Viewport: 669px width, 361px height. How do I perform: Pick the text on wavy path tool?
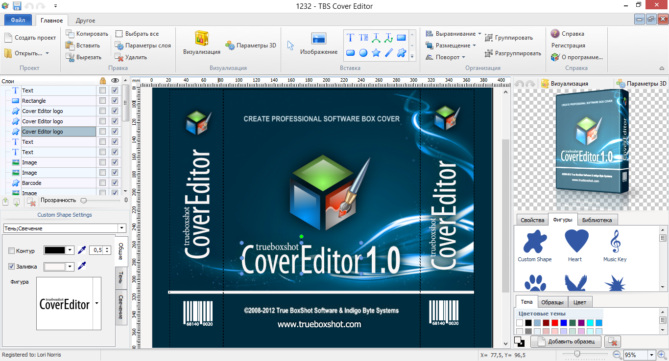point(389,38)
